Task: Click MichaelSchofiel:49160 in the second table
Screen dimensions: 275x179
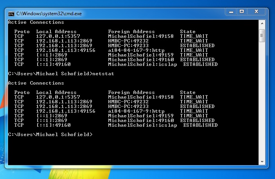Action: click(x=141, y=121)
